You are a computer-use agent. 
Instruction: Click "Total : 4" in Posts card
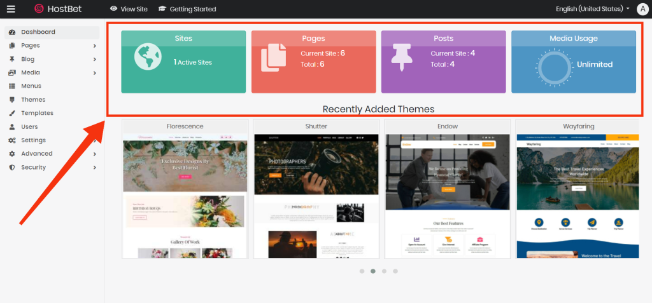(x=443, y=64)
